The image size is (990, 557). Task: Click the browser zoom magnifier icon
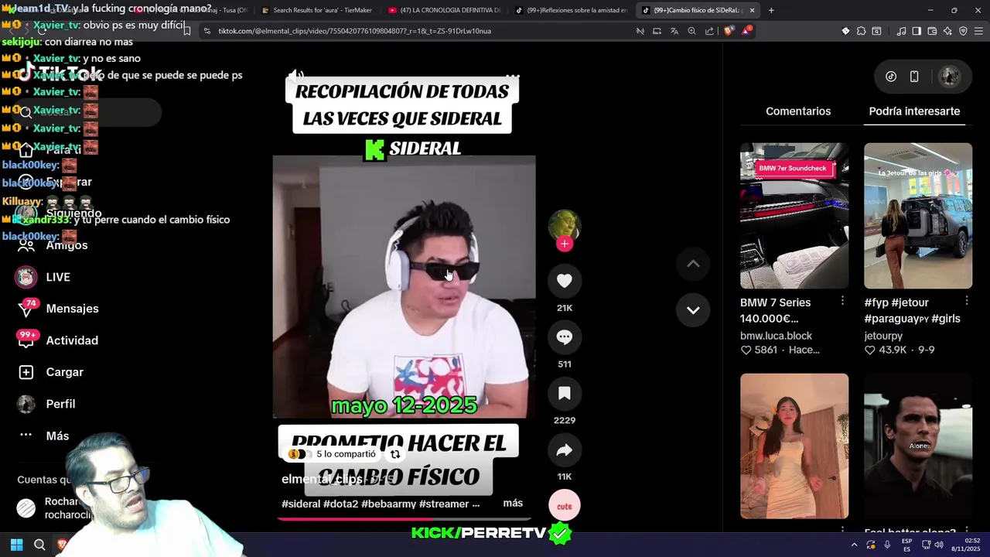coord(692,31)
